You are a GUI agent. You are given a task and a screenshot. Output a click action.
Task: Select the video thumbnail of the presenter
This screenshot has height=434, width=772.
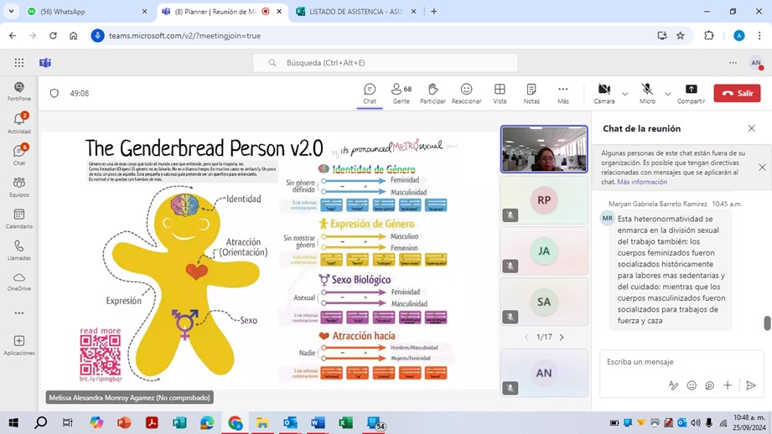[x=544, y=149]
